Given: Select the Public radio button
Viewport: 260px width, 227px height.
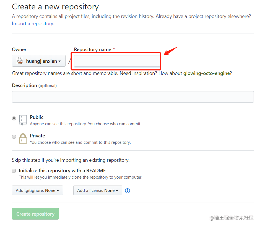Looking at the screenshot, I should tap(14, 118).
